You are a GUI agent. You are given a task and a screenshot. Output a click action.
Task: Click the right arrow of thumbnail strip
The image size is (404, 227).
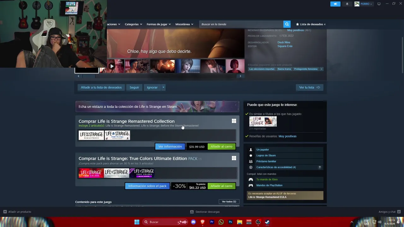pos(240,76)
